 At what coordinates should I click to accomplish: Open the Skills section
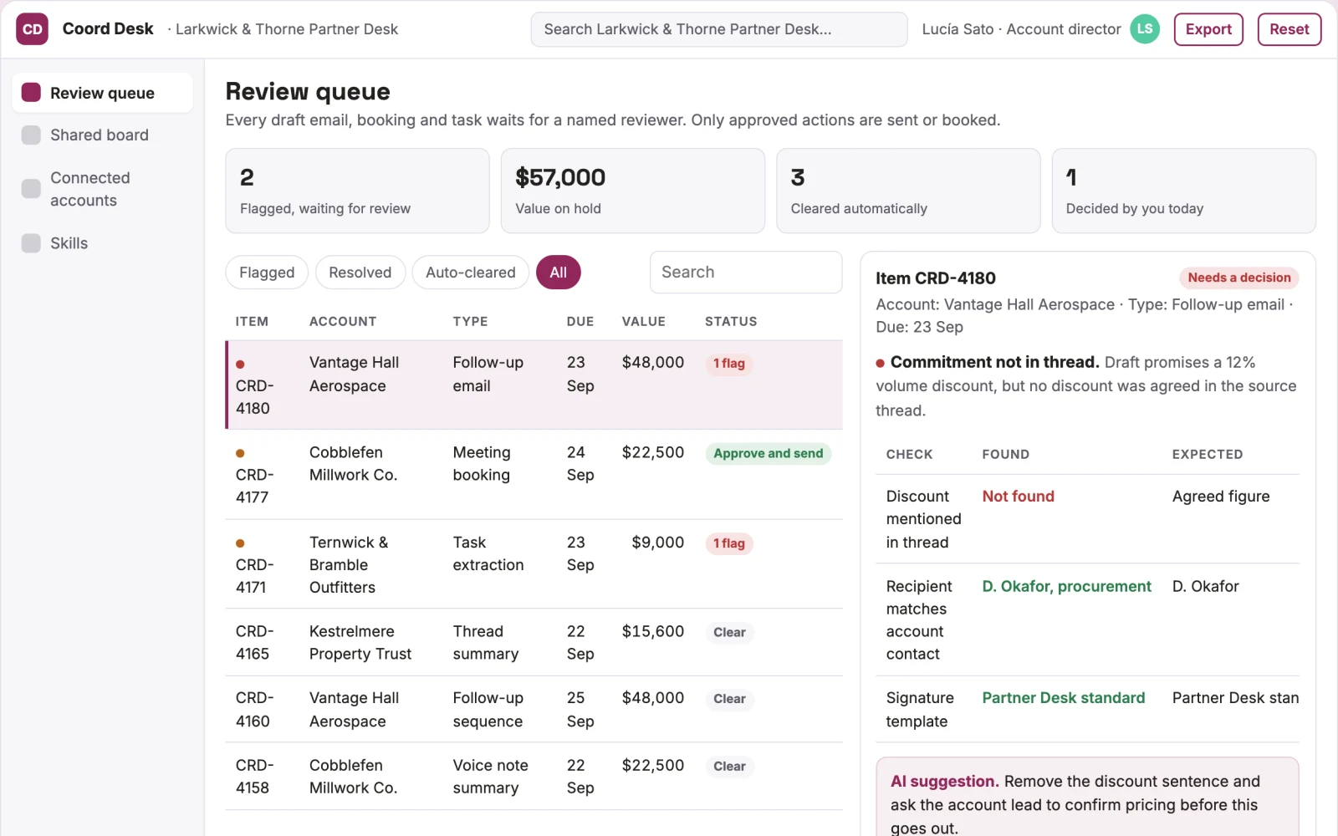(x=102, y=243)
